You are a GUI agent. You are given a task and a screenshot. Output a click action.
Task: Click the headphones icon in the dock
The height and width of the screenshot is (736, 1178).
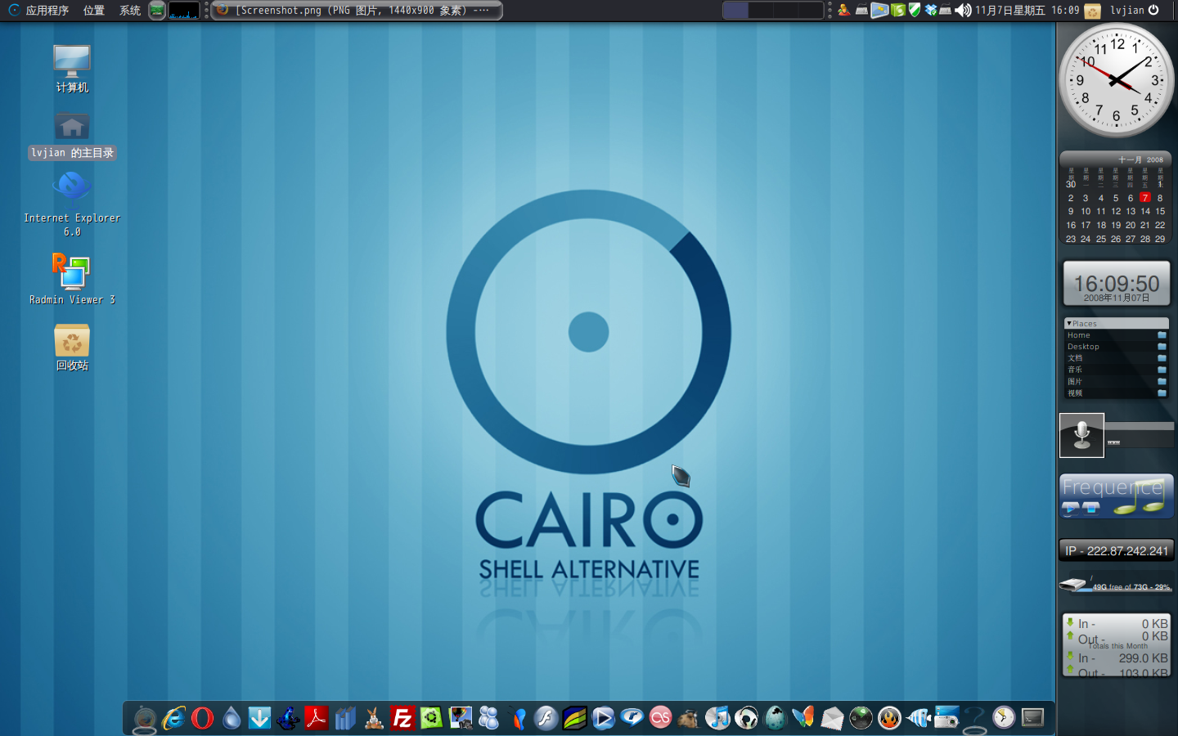[x=746, y=718]
